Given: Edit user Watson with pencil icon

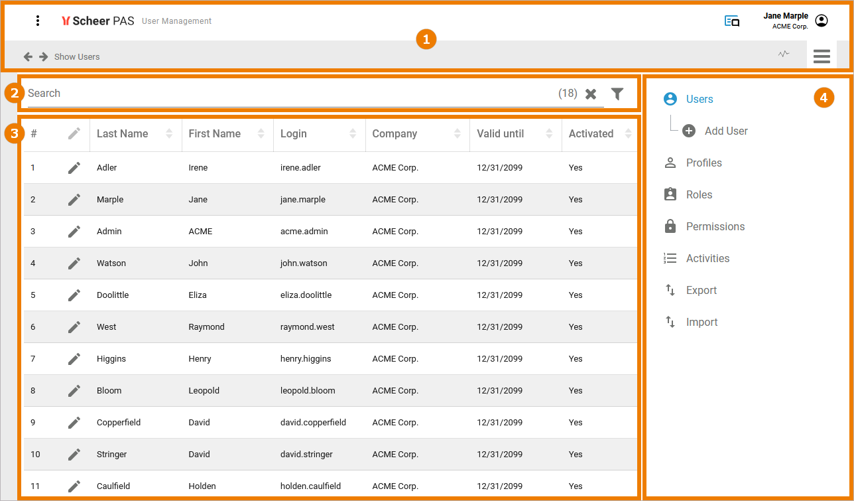Looking at the screenshot, I should click(x=74, y=263).
